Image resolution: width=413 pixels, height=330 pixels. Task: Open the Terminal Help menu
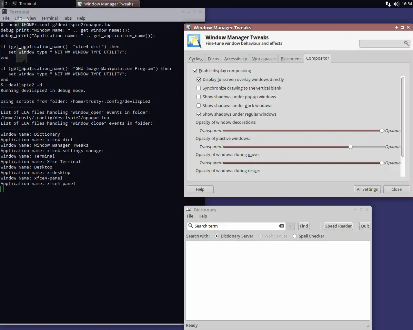[81, 18]
